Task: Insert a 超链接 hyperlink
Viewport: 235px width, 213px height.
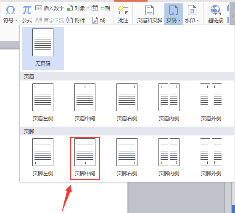Action: point(216,14)
